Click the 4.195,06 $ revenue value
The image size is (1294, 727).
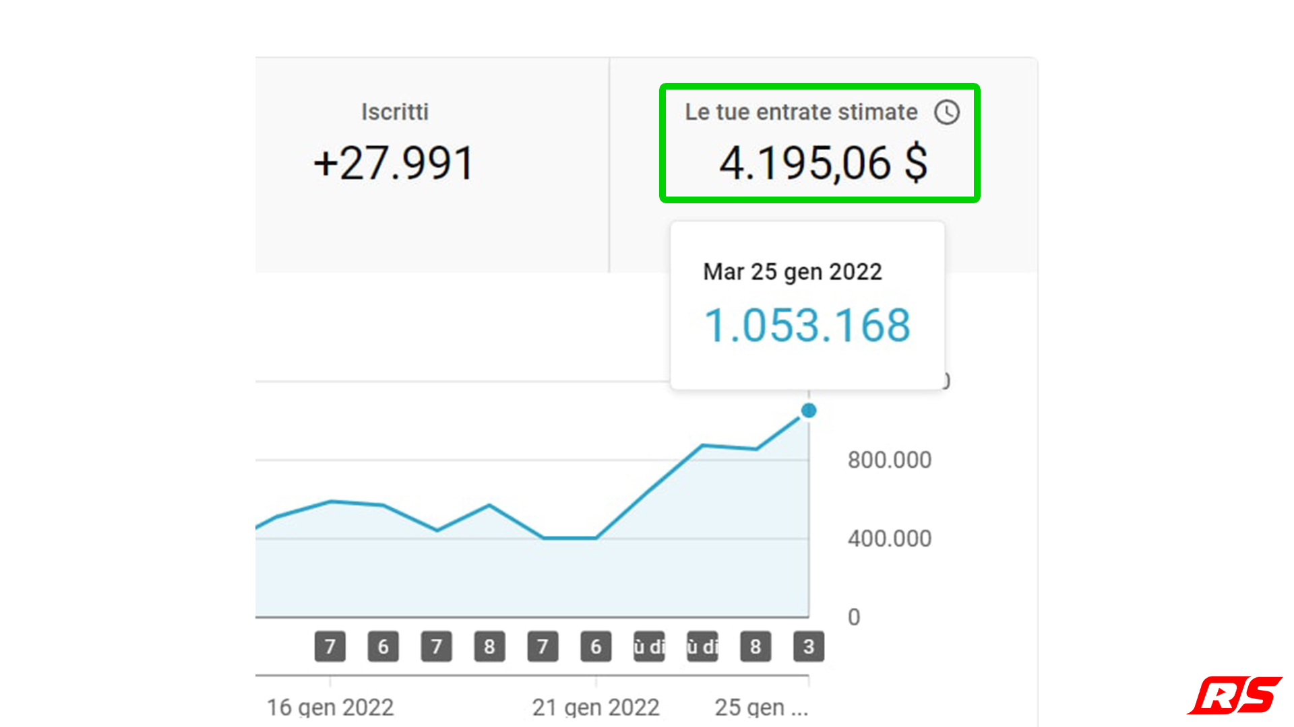tap(823, 164)
